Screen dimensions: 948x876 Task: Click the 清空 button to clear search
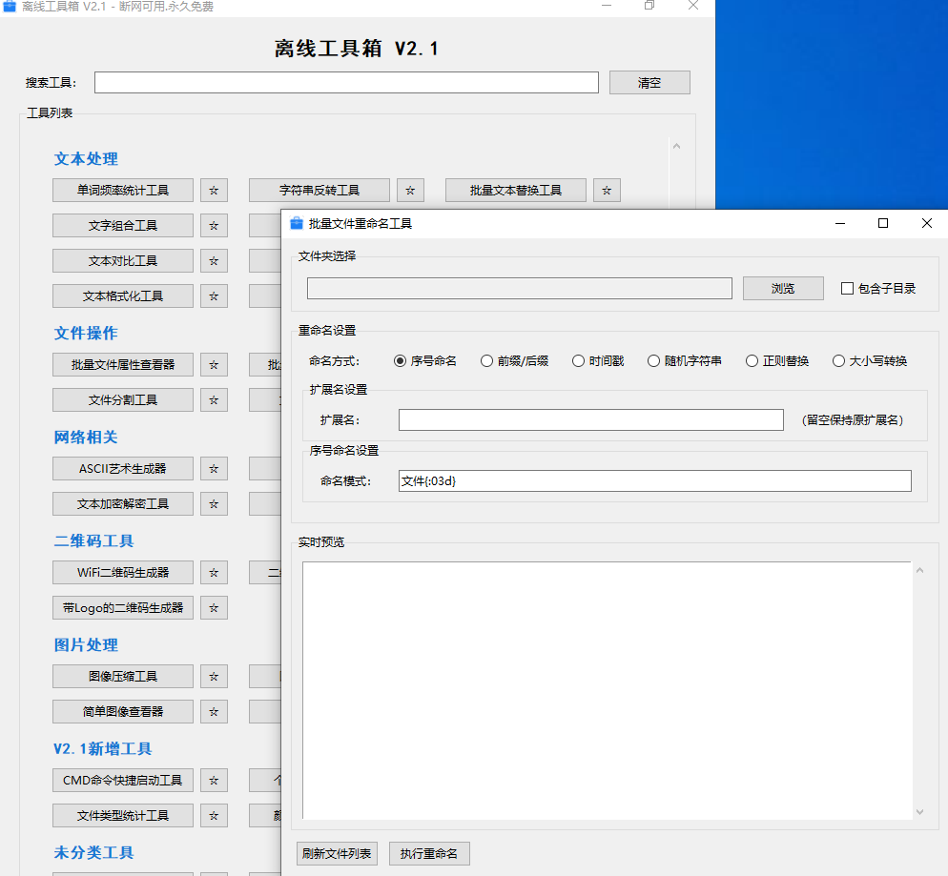click(649, 82)
